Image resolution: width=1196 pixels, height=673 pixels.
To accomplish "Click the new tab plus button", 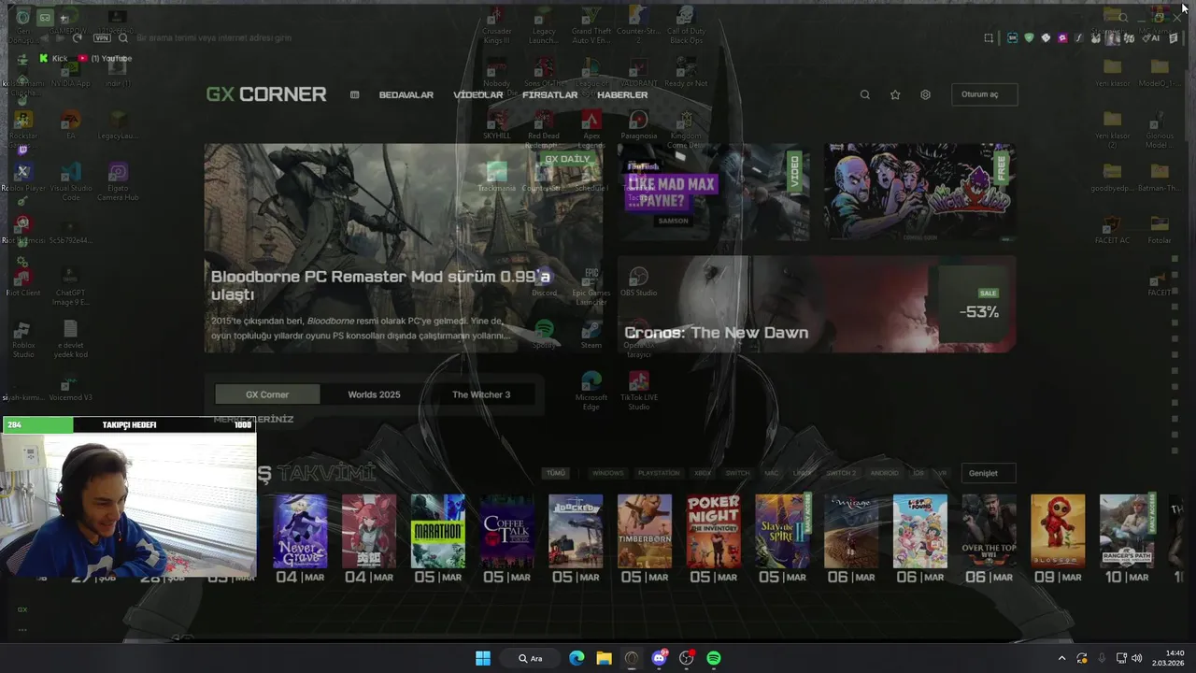I will [64, 18].
